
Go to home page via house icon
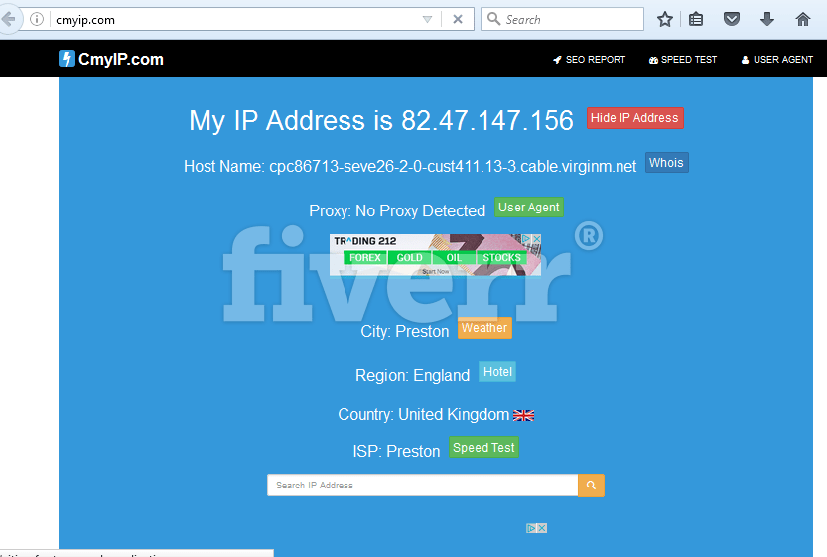803,20
